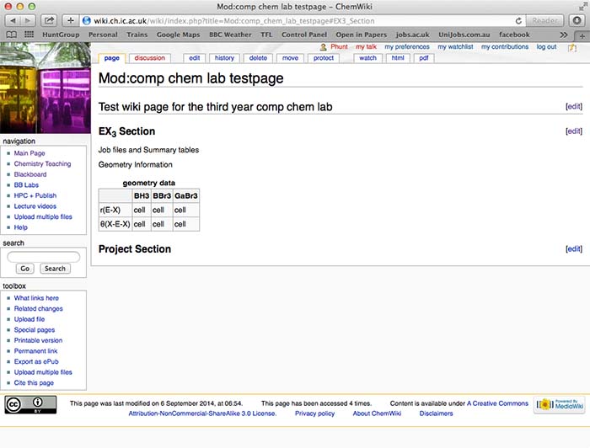The image size is (590, 448).
Task: Open my watchlist link
Action: pos(455,46)
